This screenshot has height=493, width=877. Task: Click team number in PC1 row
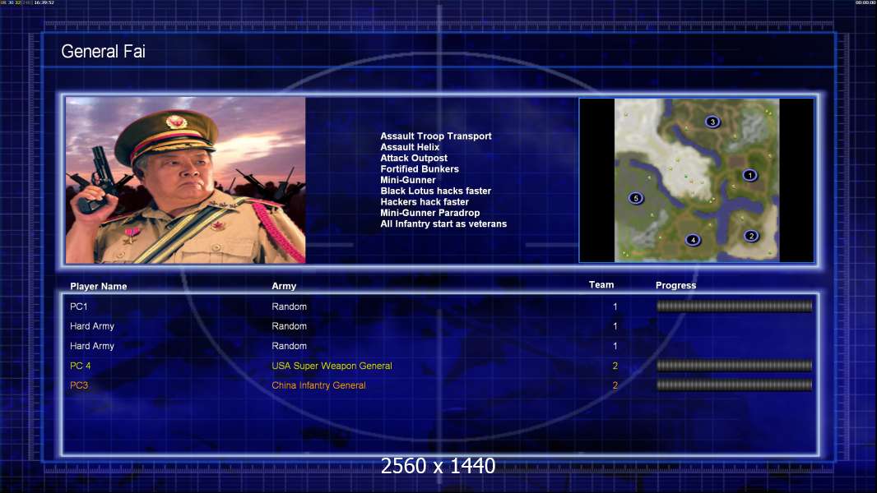point(615,306)
